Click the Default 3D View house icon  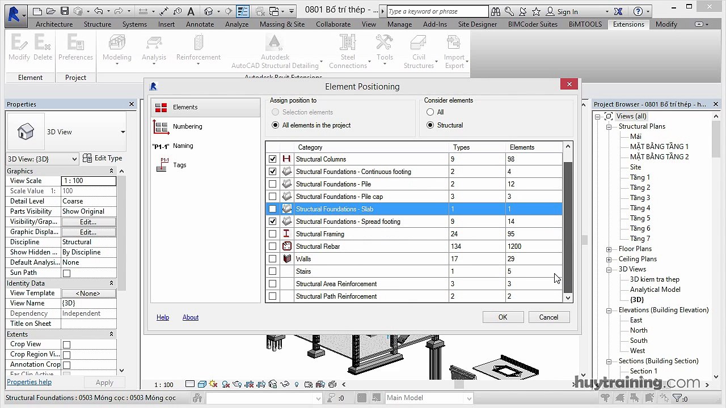point(208,11)
